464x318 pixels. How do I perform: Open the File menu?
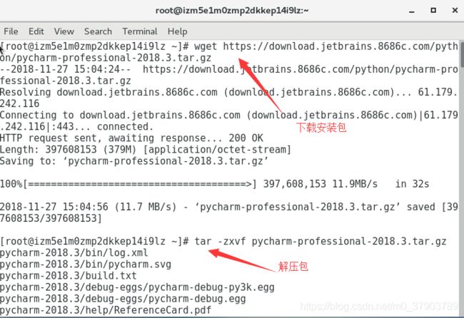11,31
